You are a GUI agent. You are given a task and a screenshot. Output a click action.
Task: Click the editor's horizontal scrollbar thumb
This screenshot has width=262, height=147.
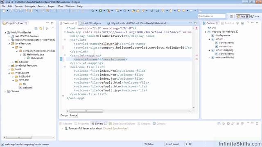click(86, 111)
